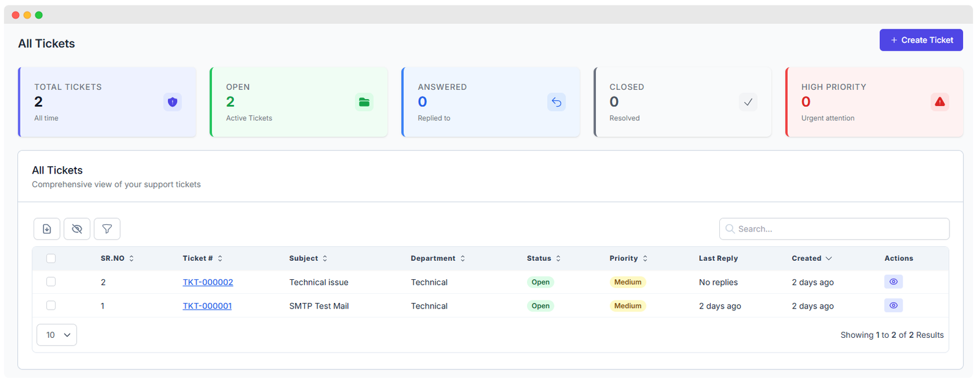
Task: View ticket TKT-000002 with eye icon
Action: pyautogui.click(x=893, y=282)
